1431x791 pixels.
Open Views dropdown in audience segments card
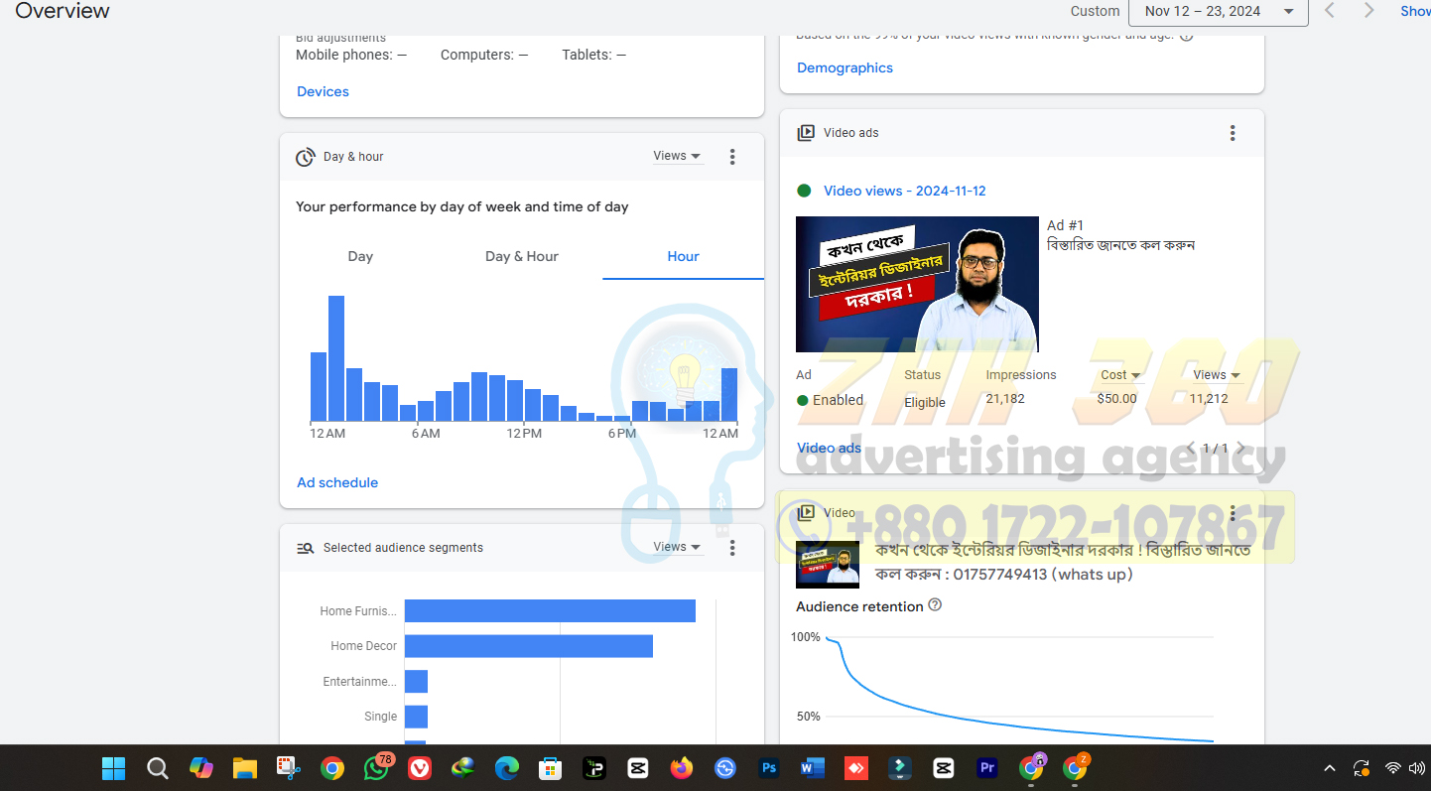(x=677, y=547)
